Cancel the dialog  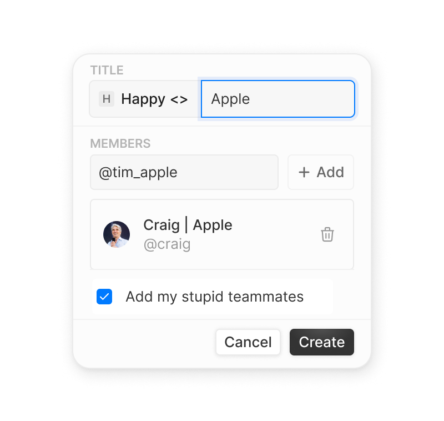click(x=248, y=342)
